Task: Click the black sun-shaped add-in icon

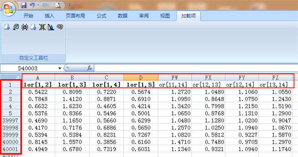Action: 25,27
